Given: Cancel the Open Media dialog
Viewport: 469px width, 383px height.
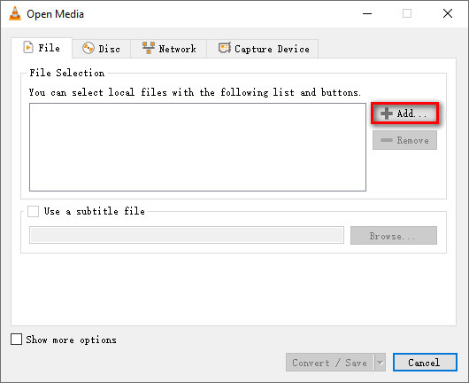Looking at the screenshot, I should 425,363.
